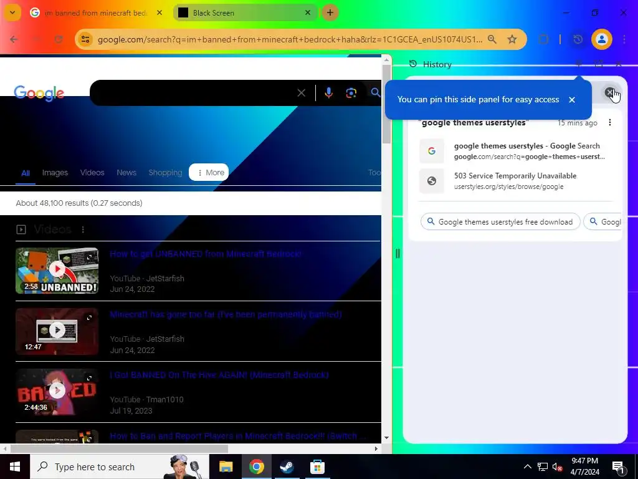Clear the Google search query
The height and width of the screenshot is (479, 638).
(301, 93)
